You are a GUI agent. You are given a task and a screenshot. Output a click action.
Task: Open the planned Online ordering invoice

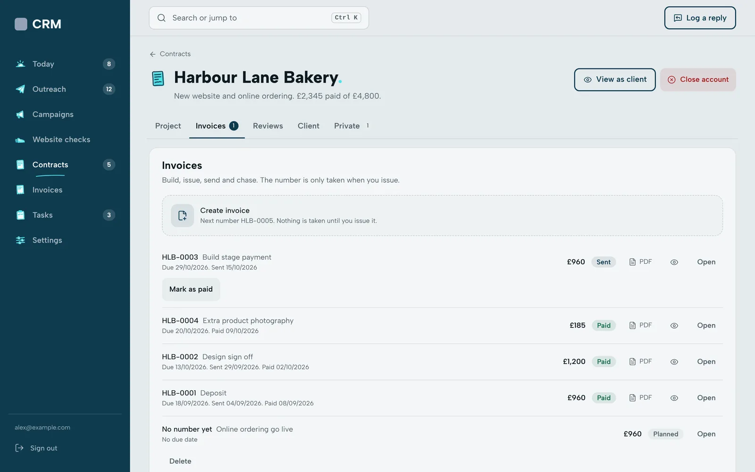pyautogui.click(x=706, y=434)
